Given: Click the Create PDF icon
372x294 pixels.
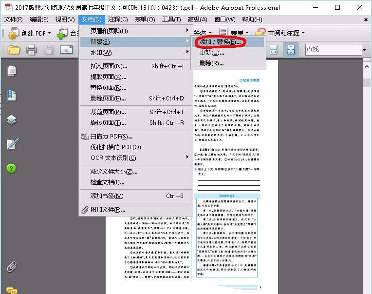Looking at the screenshot, I should pos(14,33).
